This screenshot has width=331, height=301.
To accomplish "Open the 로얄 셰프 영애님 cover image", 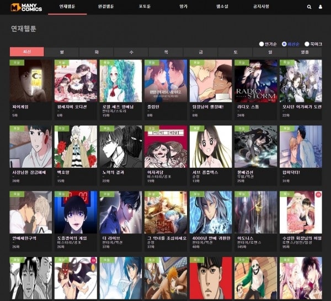I will coord(121,81).
